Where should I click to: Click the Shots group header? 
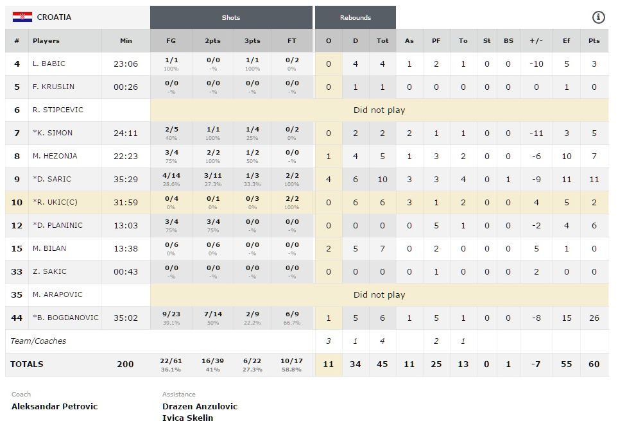click(x=231, y=17)
